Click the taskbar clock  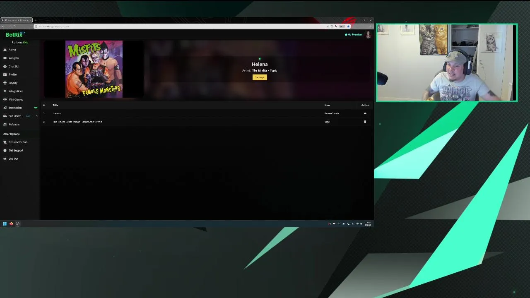click(x=368, y=224)
